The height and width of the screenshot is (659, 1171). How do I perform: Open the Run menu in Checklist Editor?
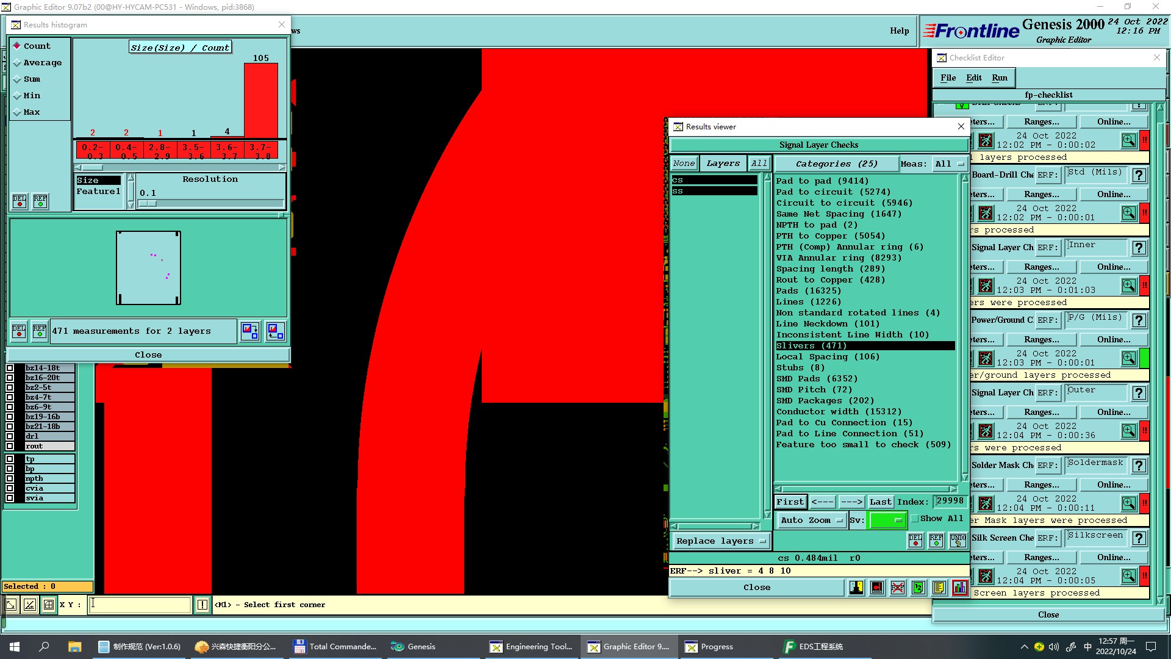coord(999,77)
